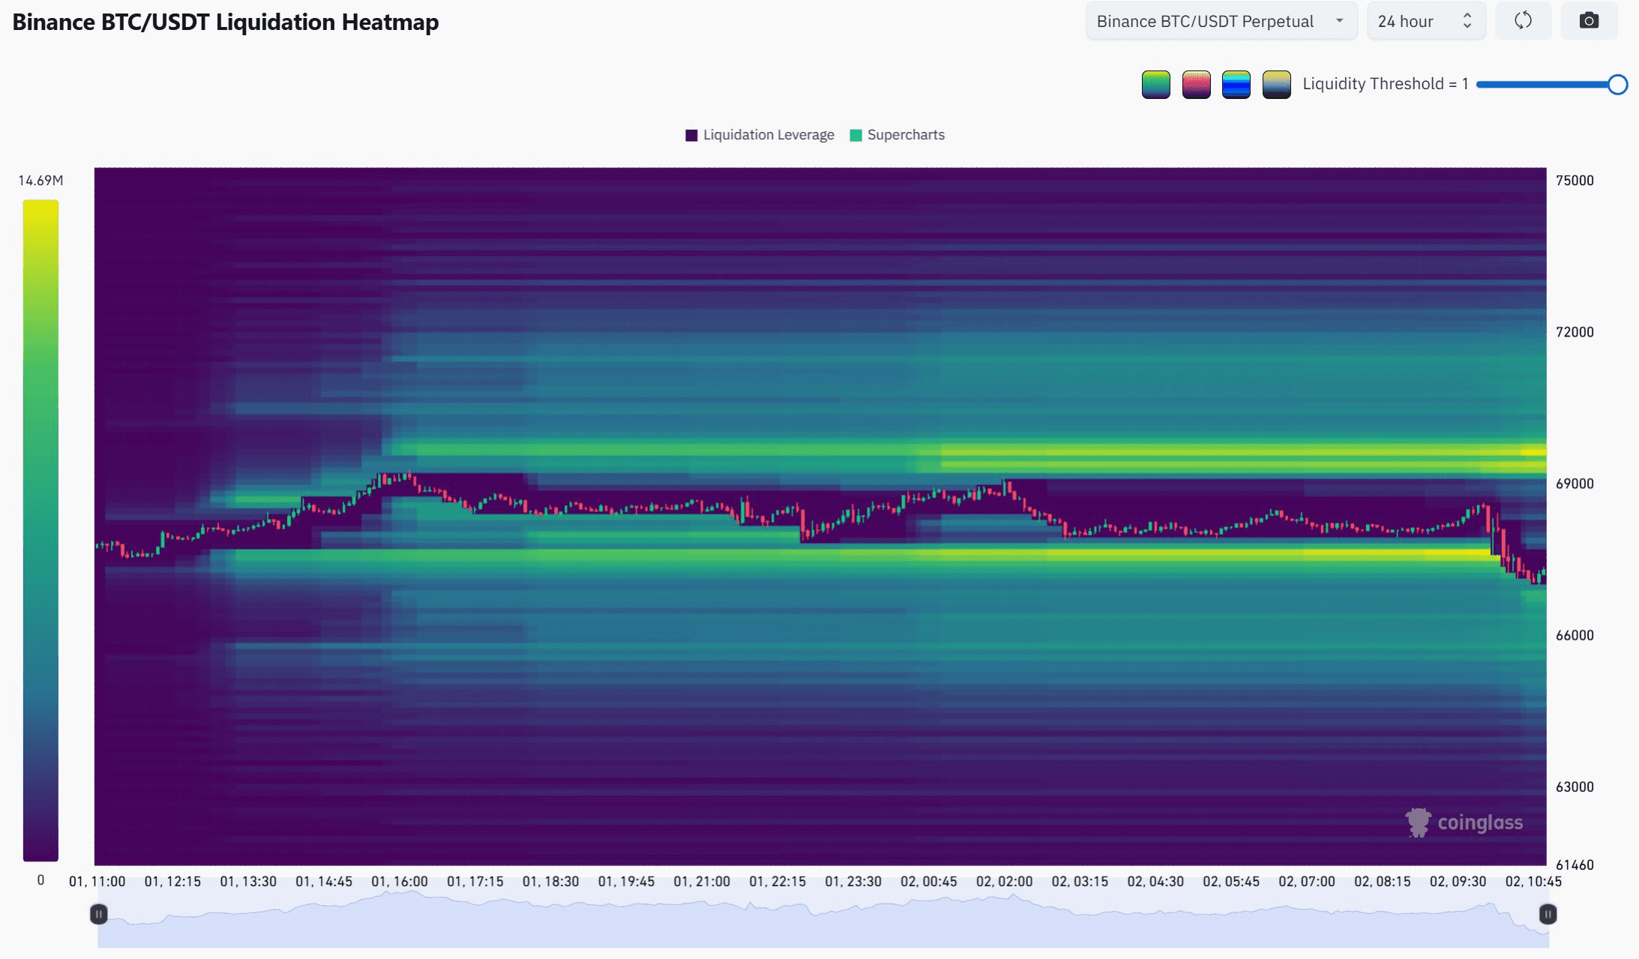
Task: Click the Liquidity Threshold slider handle
Action: (1617, 85)
